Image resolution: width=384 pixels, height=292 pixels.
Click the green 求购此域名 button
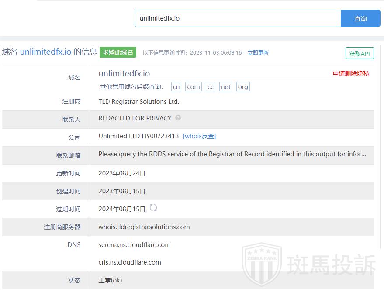[118, 52]
